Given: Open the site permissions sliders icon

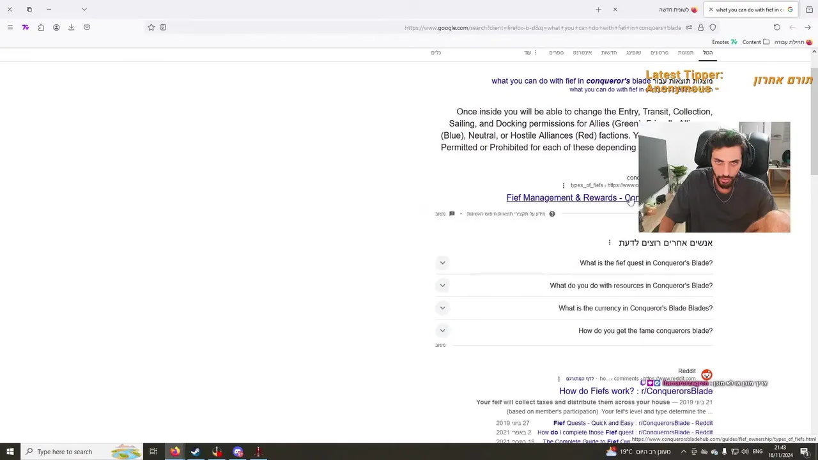Looking at the screenshot, I should (689, 27).
